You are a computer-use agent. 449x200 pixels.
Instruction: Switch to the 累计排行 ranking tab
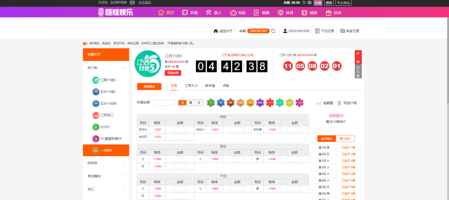tap(345, 139)
